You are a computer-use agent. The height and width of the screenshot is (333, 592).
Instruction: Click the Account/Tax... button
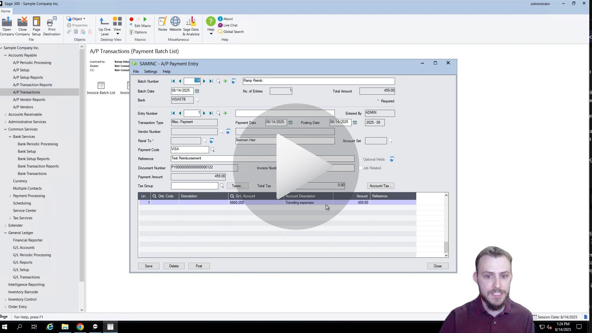[x=380, y=186]
